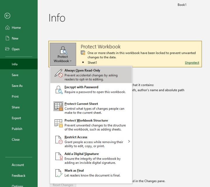Open the Save As page

click(x=19, y=86)
